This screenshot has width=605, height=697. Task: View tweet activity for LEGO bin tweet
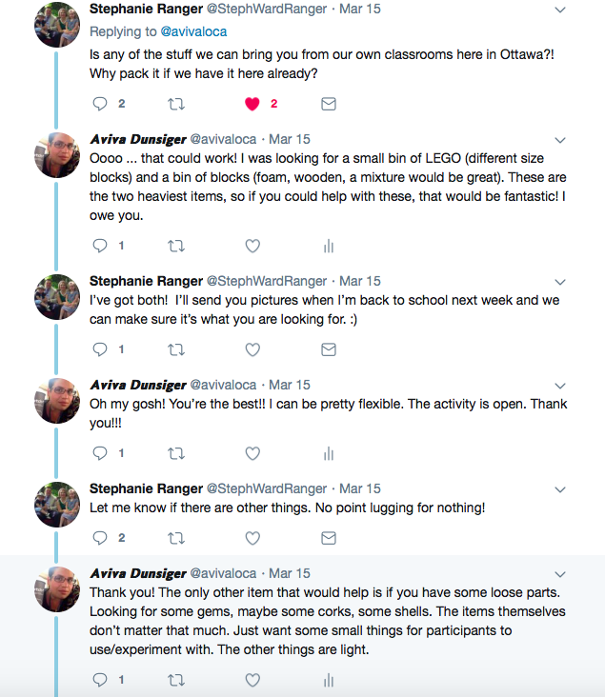(x=329, y=246)
